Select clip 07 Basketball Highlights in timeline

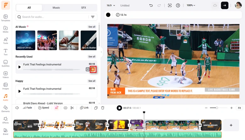pyautogui.click(x=211, y=125)
